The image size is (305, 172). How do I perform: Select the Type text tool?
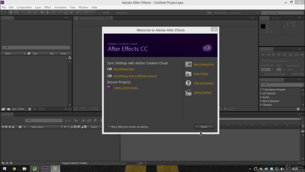[x=53, y=12]
